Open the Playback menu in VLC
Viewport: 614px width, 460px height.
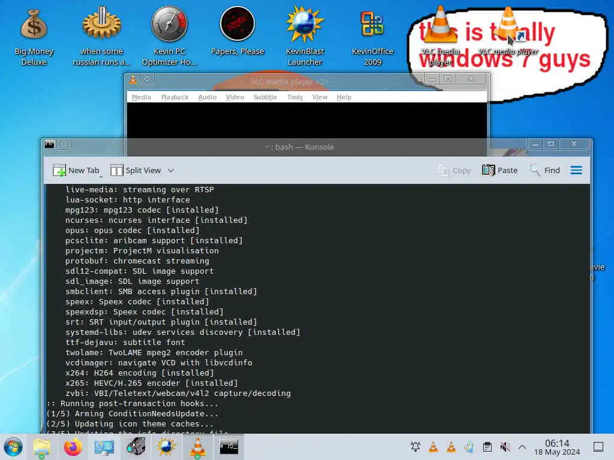click(x=174, y=97)
